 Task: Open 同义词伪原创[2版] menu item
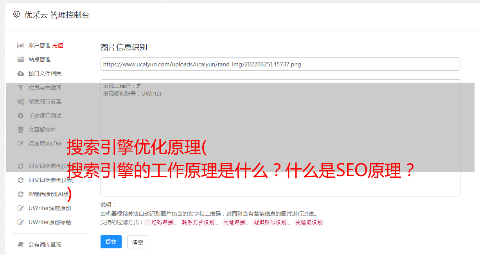[x=51, y=180]
